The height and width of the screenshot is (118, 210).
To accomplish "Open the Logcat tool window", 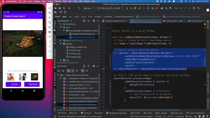I will [x=161, y=113].
